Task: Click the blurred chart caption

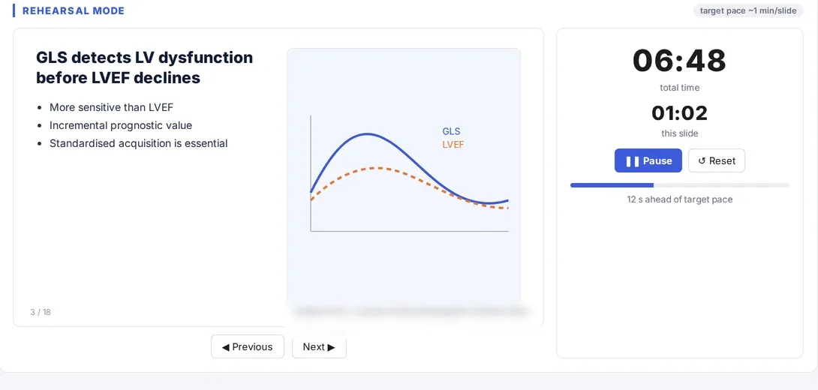Action: pos(410,311)
